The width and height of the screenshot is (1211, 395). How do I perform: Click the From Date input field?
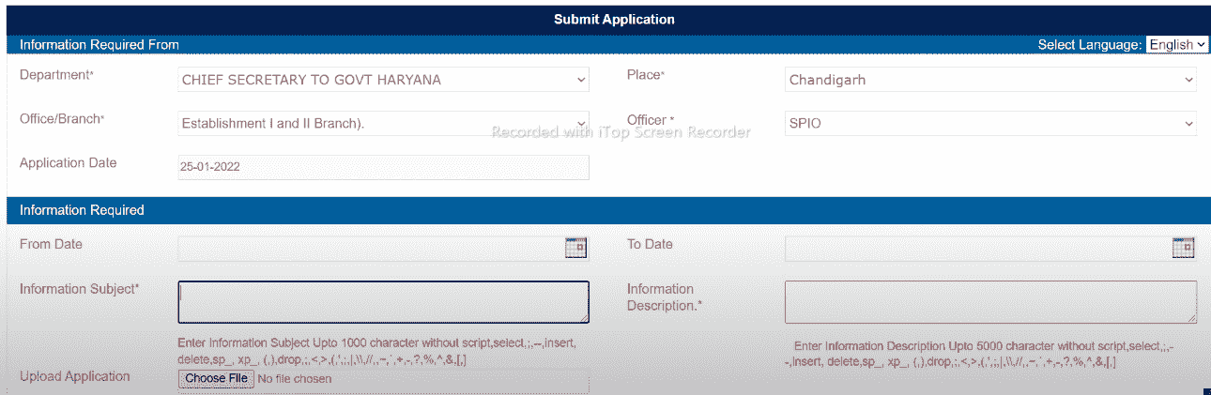[x=371, y=248]
